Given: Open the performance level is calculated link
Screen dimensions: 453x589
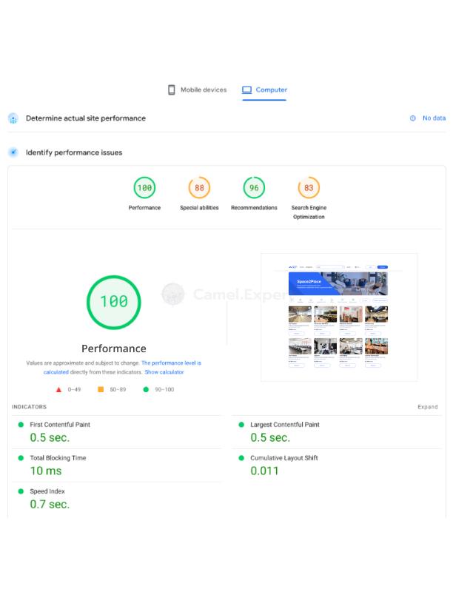Looking at the screenshot, I should pos(170,363).
